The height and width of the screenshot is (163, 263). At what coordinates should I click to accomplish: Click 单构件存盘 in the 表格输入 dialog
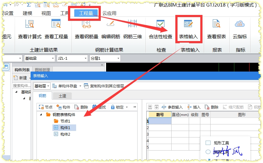tap(65, 86)
